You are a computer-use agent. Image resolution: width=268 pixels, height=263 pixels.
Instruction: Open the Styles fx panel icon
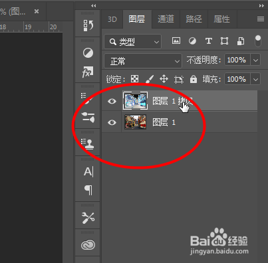pos(88,72)
